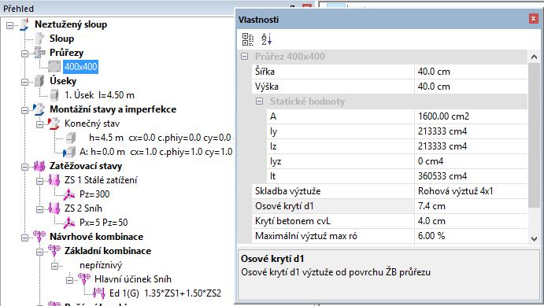Screen dimensions: 544x306
Task: Collapse the nepříznivý node
Action: pyautogui.click(x=54, y=266)
